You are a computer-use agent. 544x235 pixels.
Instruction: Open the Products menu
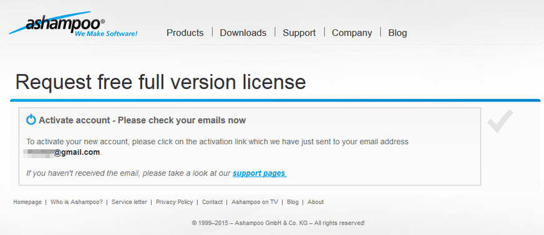185,33
